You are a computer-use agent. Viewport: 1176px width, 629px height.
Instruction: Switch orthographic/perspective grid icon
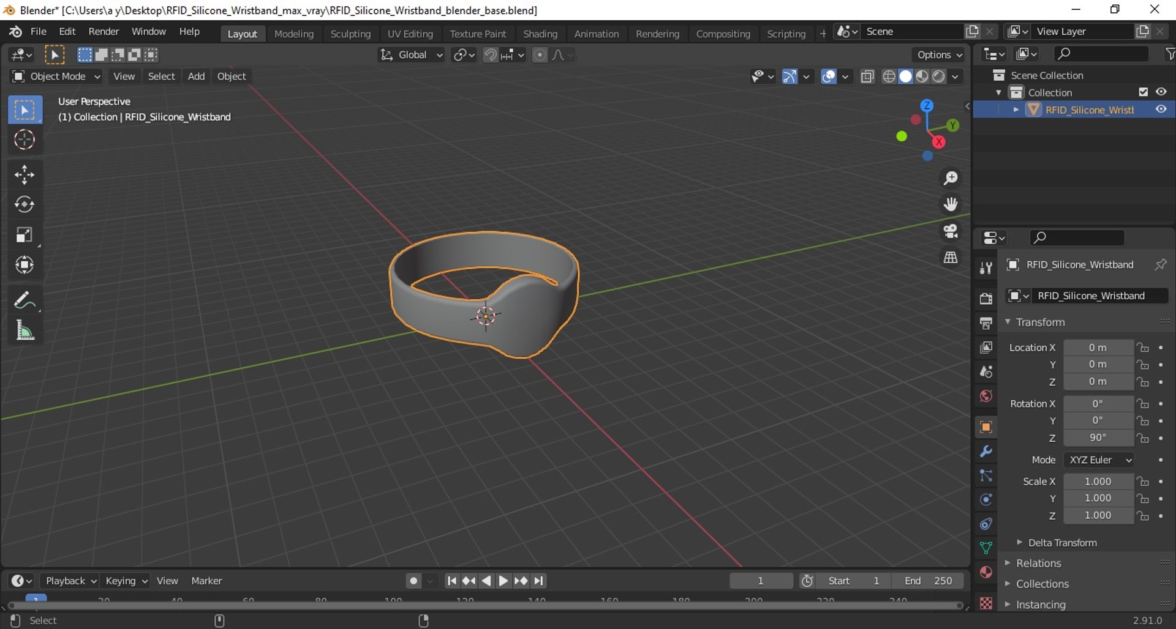point(951,258)
